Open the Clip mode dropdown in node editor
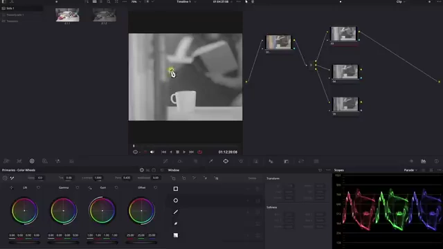The image size is (443, 249). pyautogui.click(x=401, y=1)
